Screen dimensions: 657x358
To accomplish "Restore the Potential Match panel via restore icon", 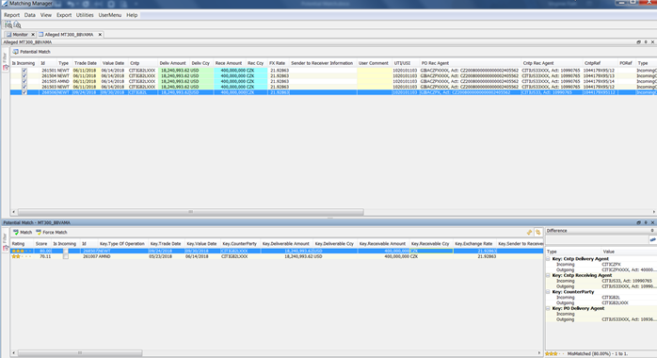I will (x=638, y=222).
